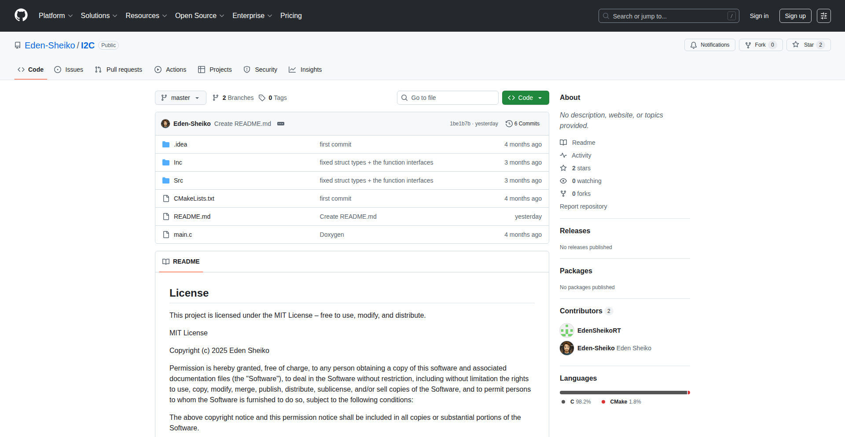Click the README.md file icon
The height and width of the screenshot is (437, 845).
coord(166,217)
